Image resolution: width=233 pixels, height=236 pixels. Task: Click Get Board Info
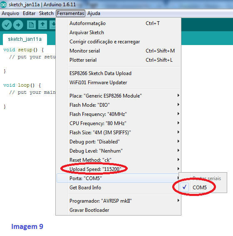(119, 188)
